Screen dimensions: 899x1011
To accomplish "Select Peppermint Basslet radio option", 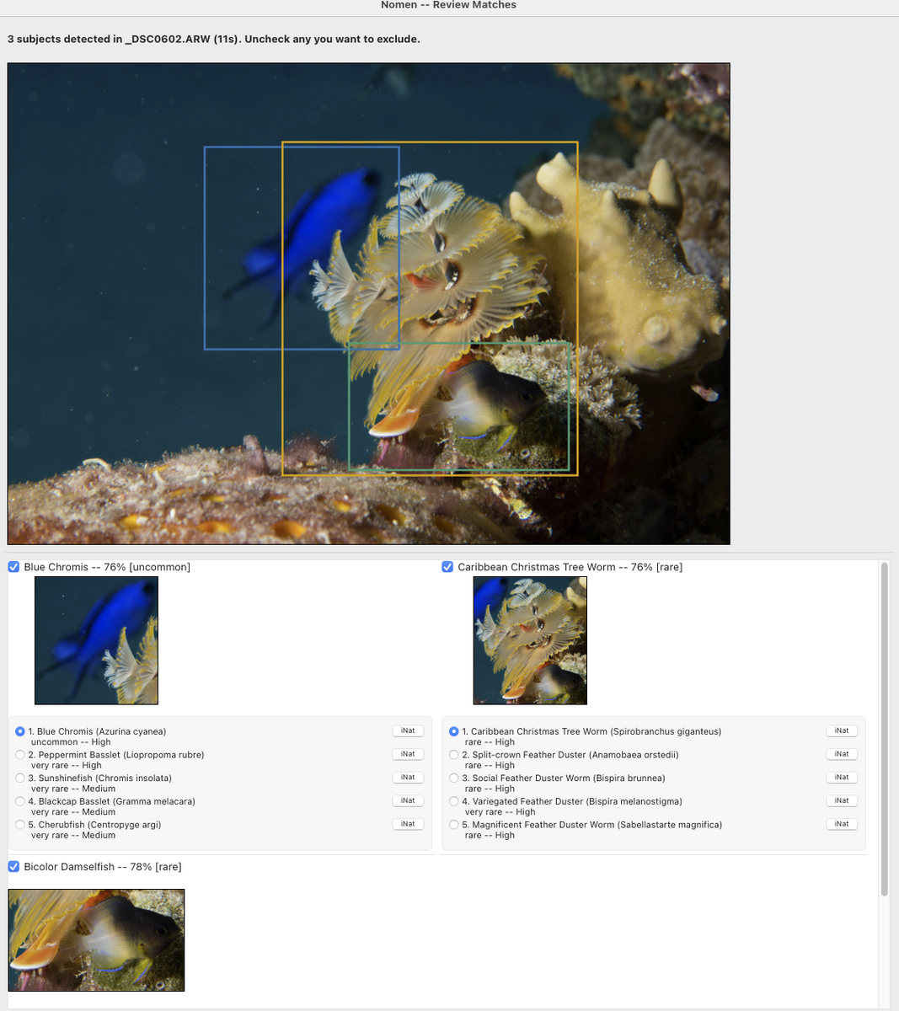I will tap(20, 755).
